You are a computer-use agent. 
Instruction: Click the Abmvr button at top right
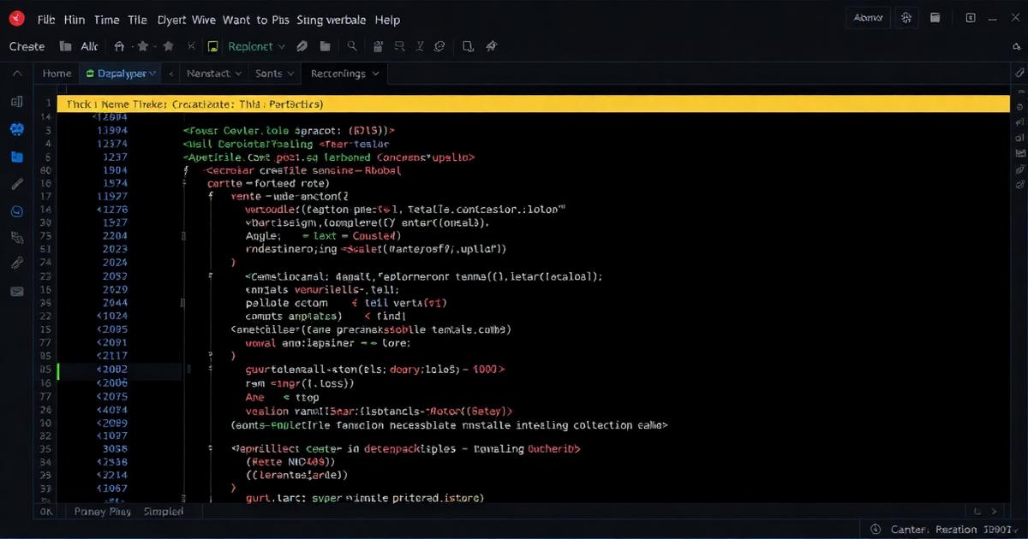click(x=869, y=18)
